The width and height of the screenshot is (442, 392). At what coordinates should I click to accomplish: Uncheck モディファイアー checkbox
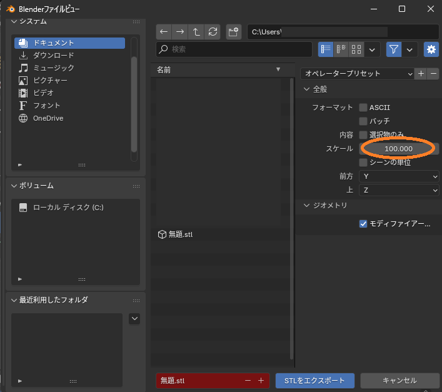[x=363, y=224]
